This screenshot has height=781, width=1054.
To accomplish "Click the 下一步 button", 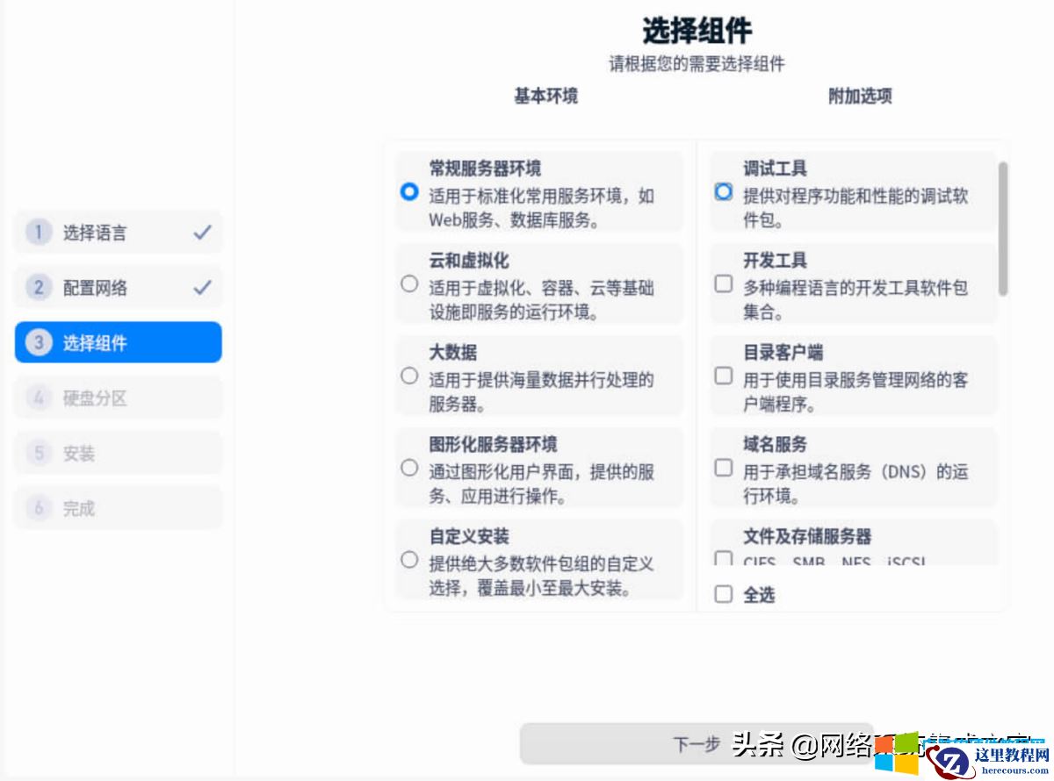I will pyautogui.click(x=697, y=742).
